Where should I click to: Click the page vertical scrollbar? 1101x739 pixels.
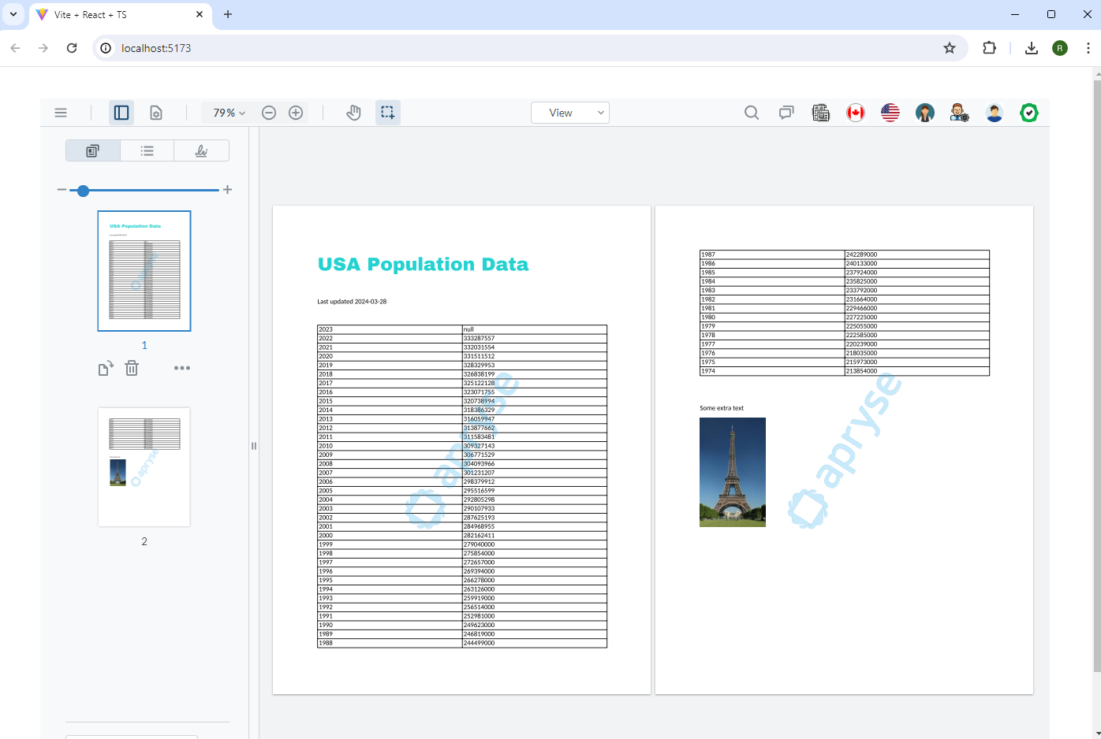1097,374
